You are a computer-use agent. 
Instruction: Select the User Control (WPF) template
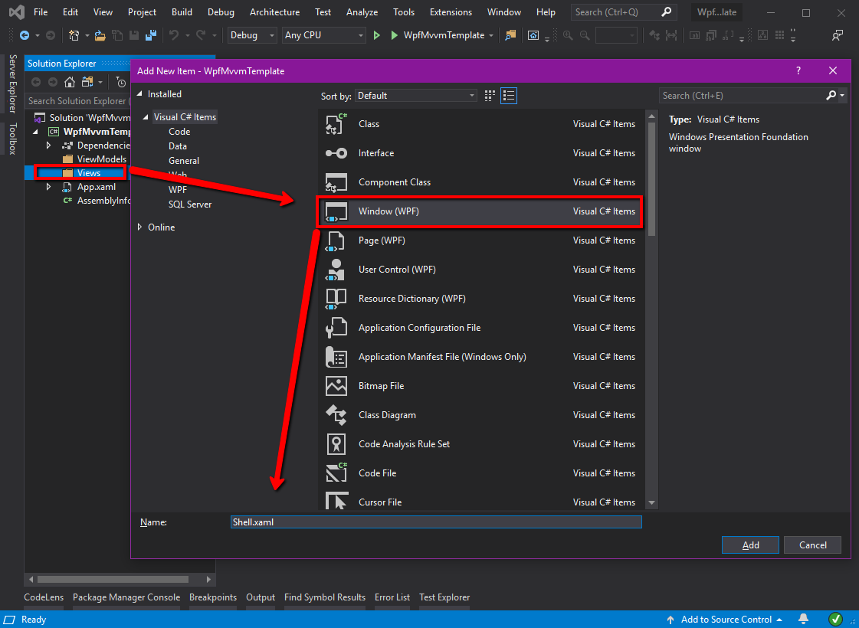(480, 270)
